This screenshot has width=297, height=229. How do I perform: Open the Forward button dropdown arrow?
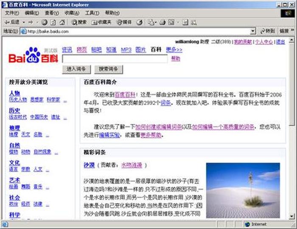coord(37,23)
